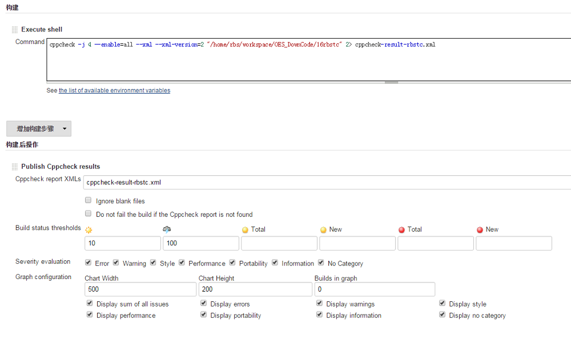Image resolution: width=571 pixels, height=339 pixels.
Task: Toggle the Display performance checkbox
Action: click(90, 314)
